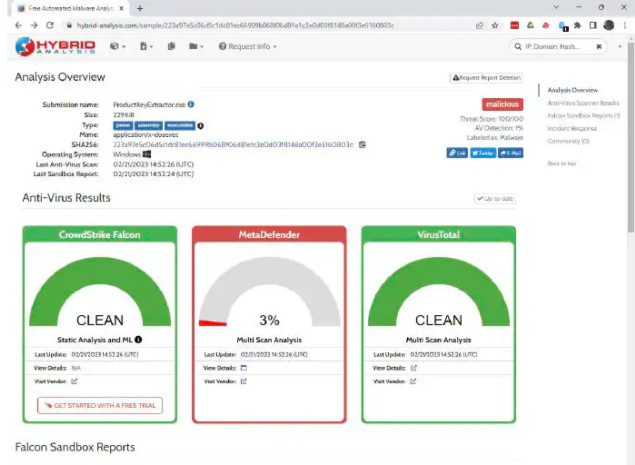Click Request Report Deletion button

tap(486, 78)
